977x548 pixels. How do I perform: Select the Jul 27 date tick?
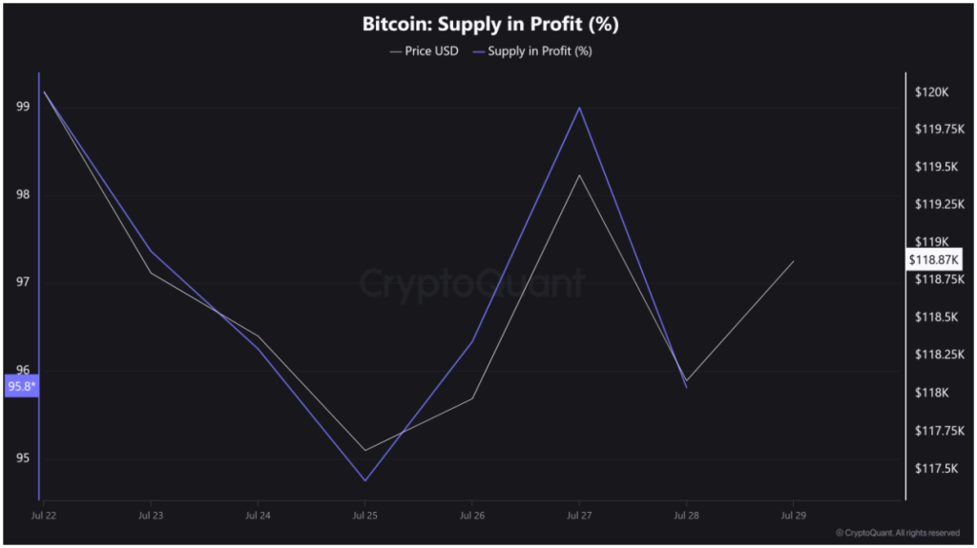click(579, 515)
